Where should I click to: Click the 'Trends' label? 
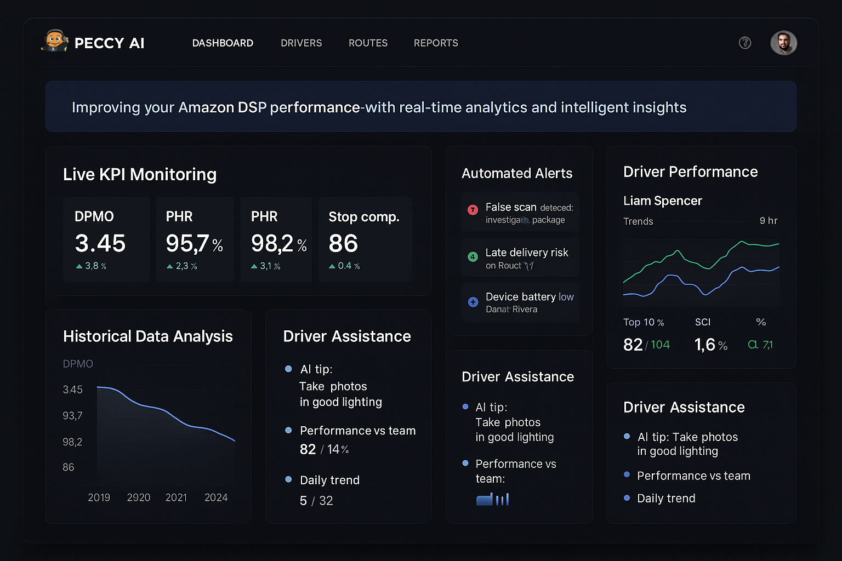pos(638,221)
